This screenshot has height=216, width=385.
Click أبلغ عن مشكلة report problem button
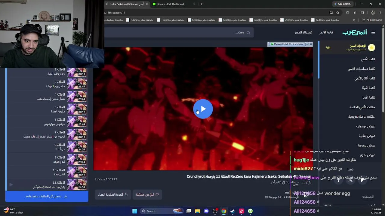click(147, 195)
